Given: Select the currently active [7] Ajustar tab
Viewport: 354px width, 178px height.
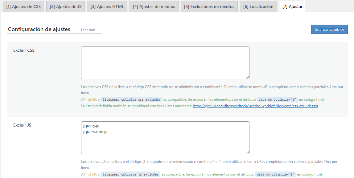Looking at the screenshot, I should click(292, 6).
